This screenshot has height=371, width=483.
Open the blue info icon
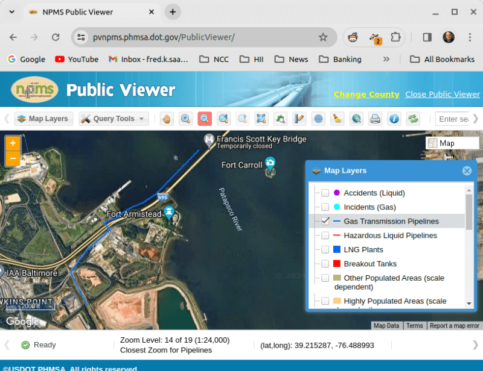coord(394,119)
